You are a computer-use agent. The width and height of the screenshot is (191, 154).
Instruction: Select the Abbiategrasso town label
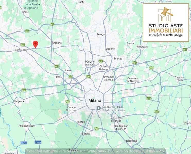(x=27, y=126)
